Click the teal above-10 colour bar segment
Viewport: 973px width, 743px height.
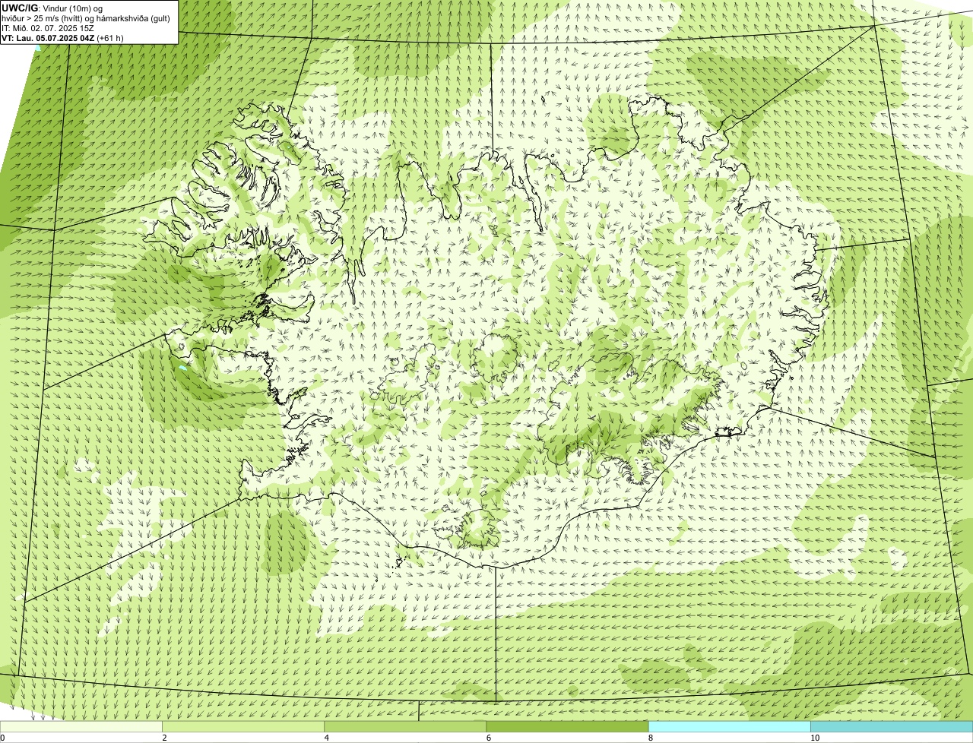point(892,727)
